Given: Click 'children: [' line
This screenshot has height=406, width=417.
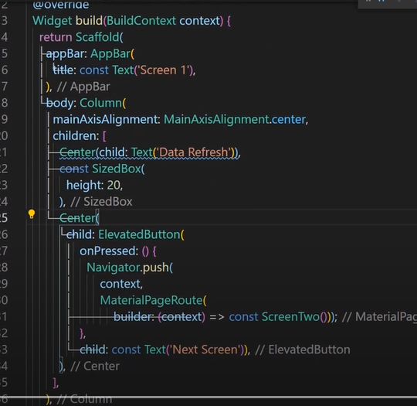Looking at the screenshot, I should click(80, 136).
